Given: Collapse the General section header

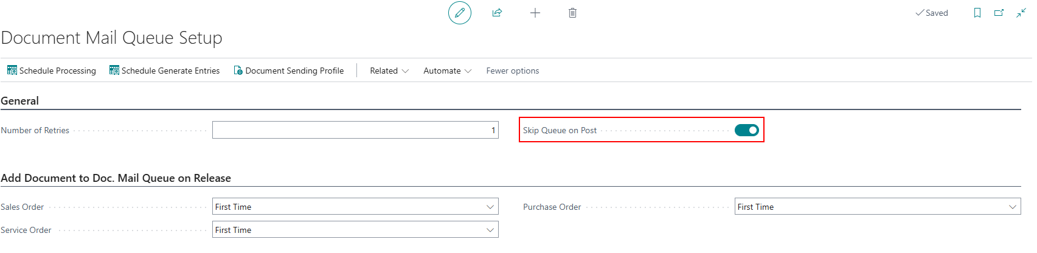Looking at the screenshot, I should tap(20, 101).
